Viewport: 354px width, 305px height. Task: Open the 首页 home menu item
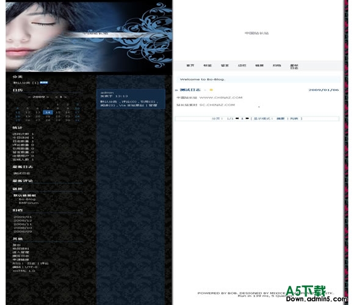pyautogui.click(x=190, y=65)
